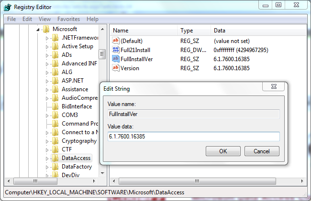Click the COM3 folder icon
Image resolution: width=311 pixels, height=201 pixels.
[x=56, y=115]
